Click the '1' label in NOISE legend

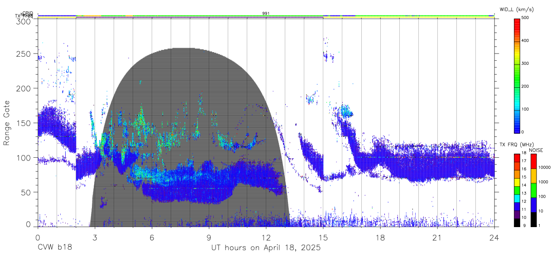click(x=540, y=226)
